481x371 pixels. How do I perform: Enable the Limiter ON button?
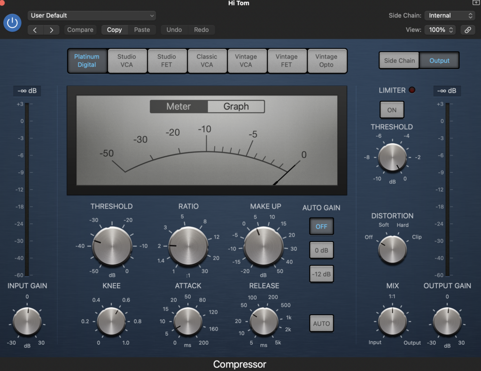[x=392, y=110]
